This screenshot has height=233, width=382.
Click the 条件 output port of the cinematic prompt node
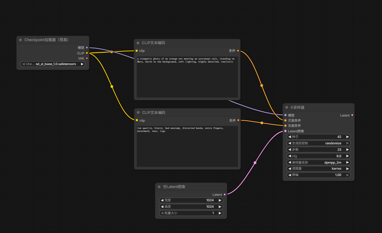pyautogui.click(x=238, y=51)
